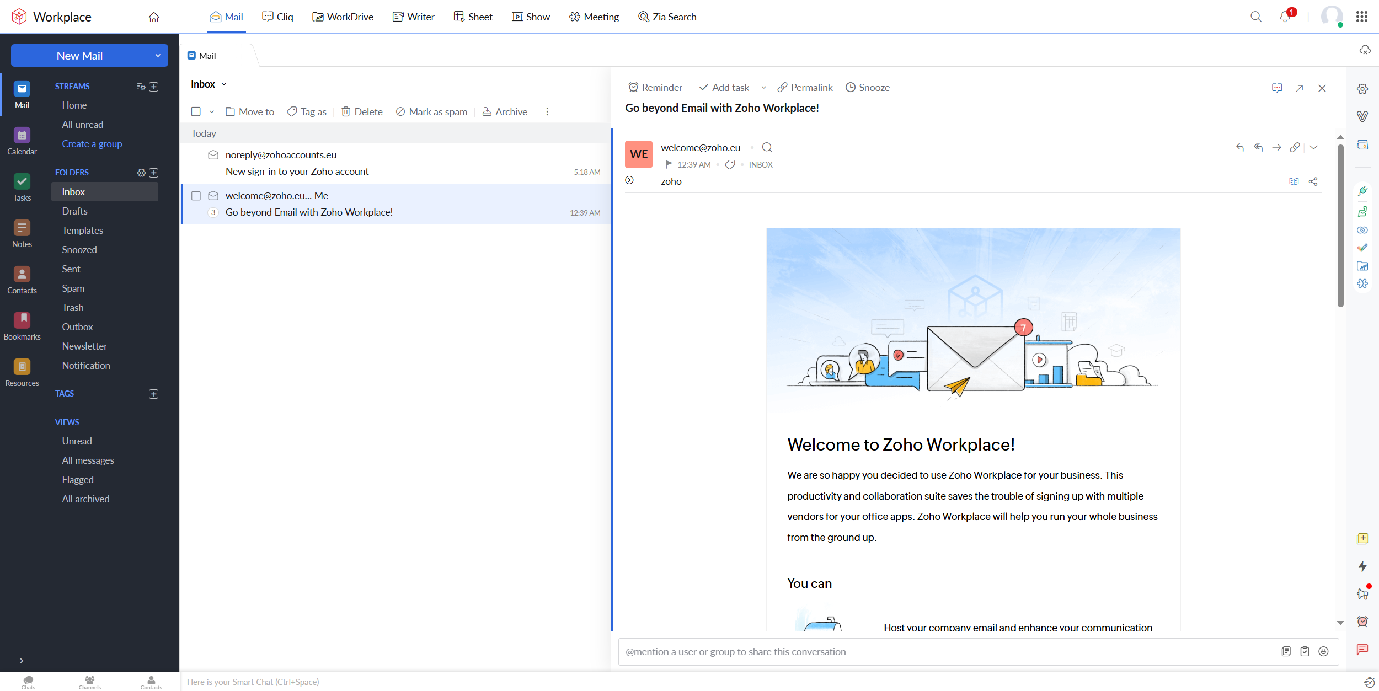The width and height of the screenshot is (1379, 691).
Task: Open global search magnifier icon
Action: click(x=1256, y=17)
